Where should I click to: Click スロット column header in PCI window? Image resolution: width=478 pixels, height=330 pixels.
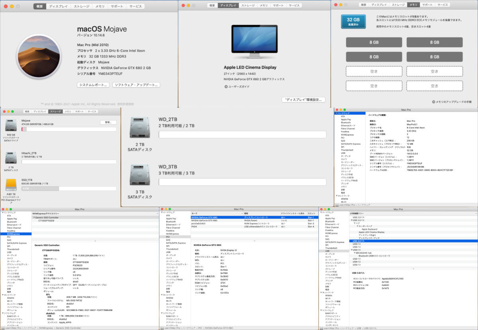pos(311,214)
